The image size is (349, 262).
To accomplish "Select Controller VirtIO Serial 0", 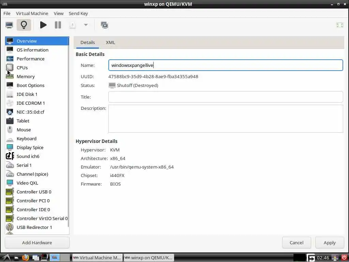I will (37, 219).
